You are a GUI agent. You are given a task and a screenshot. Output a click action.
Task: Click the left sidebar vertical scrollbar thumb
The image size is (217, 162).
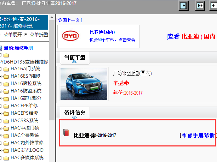coord(52,70)
